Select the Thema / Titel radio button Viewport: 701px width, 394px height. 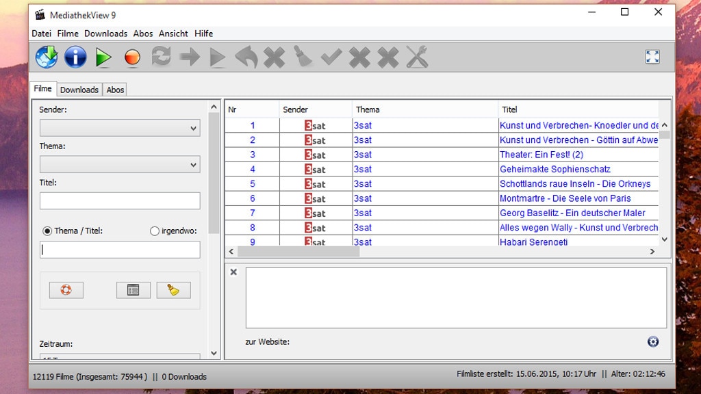pos(47,231)
